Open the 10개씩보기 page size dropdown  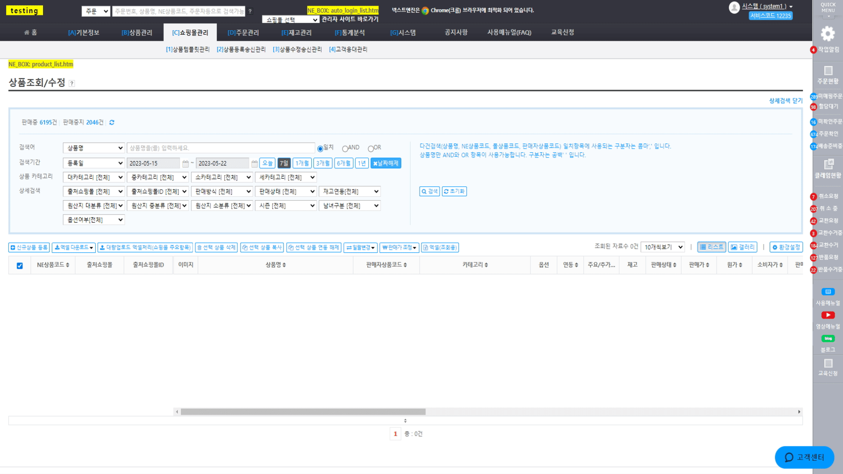[663, 247]
